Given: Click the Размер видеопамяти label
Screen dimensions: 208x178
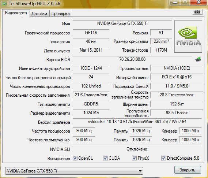Looking at the screenshot, I should click(x=50, y=113).
